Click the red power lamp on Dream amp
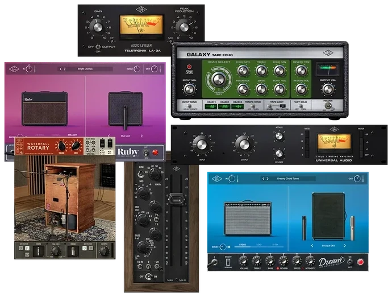The image size is (392, 297). pos(360,262)
